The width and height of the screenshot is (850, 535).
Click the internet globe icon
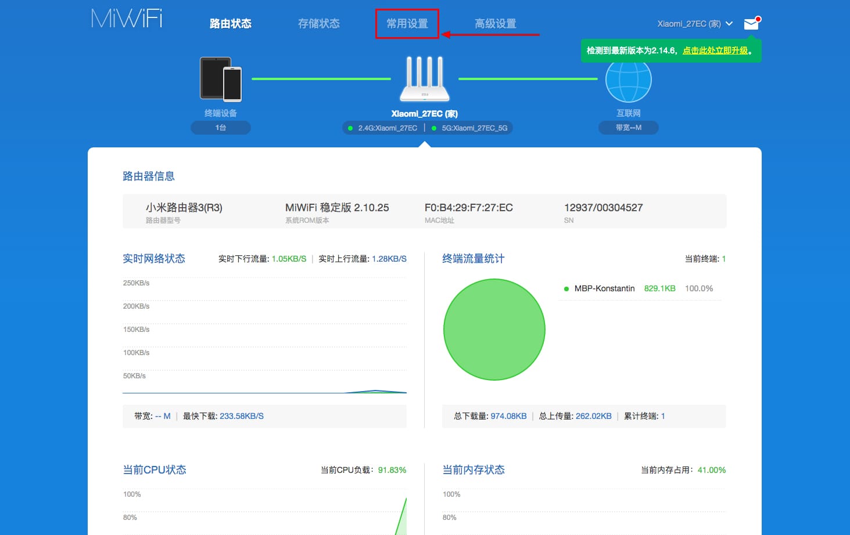(628, 80)
